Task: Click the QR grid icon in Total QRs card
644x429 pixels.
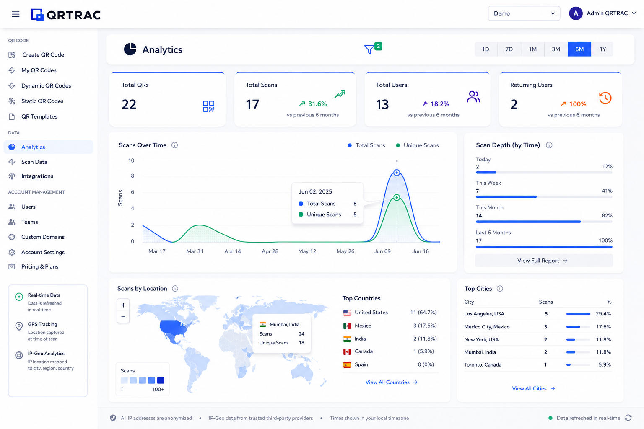Action: tap(208, 106)
